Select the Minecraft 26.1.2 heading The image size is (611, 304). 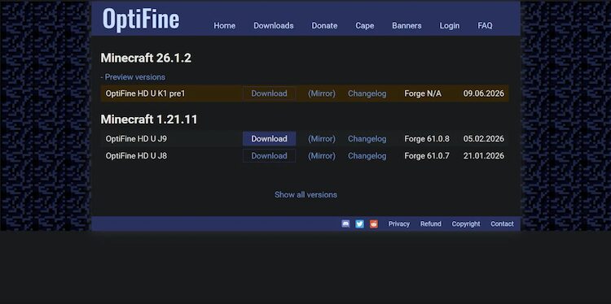point(146,59)
